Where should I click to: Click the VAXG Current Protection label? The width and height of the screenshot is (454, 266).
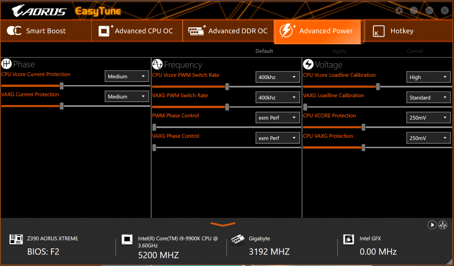tap(30, 95)
